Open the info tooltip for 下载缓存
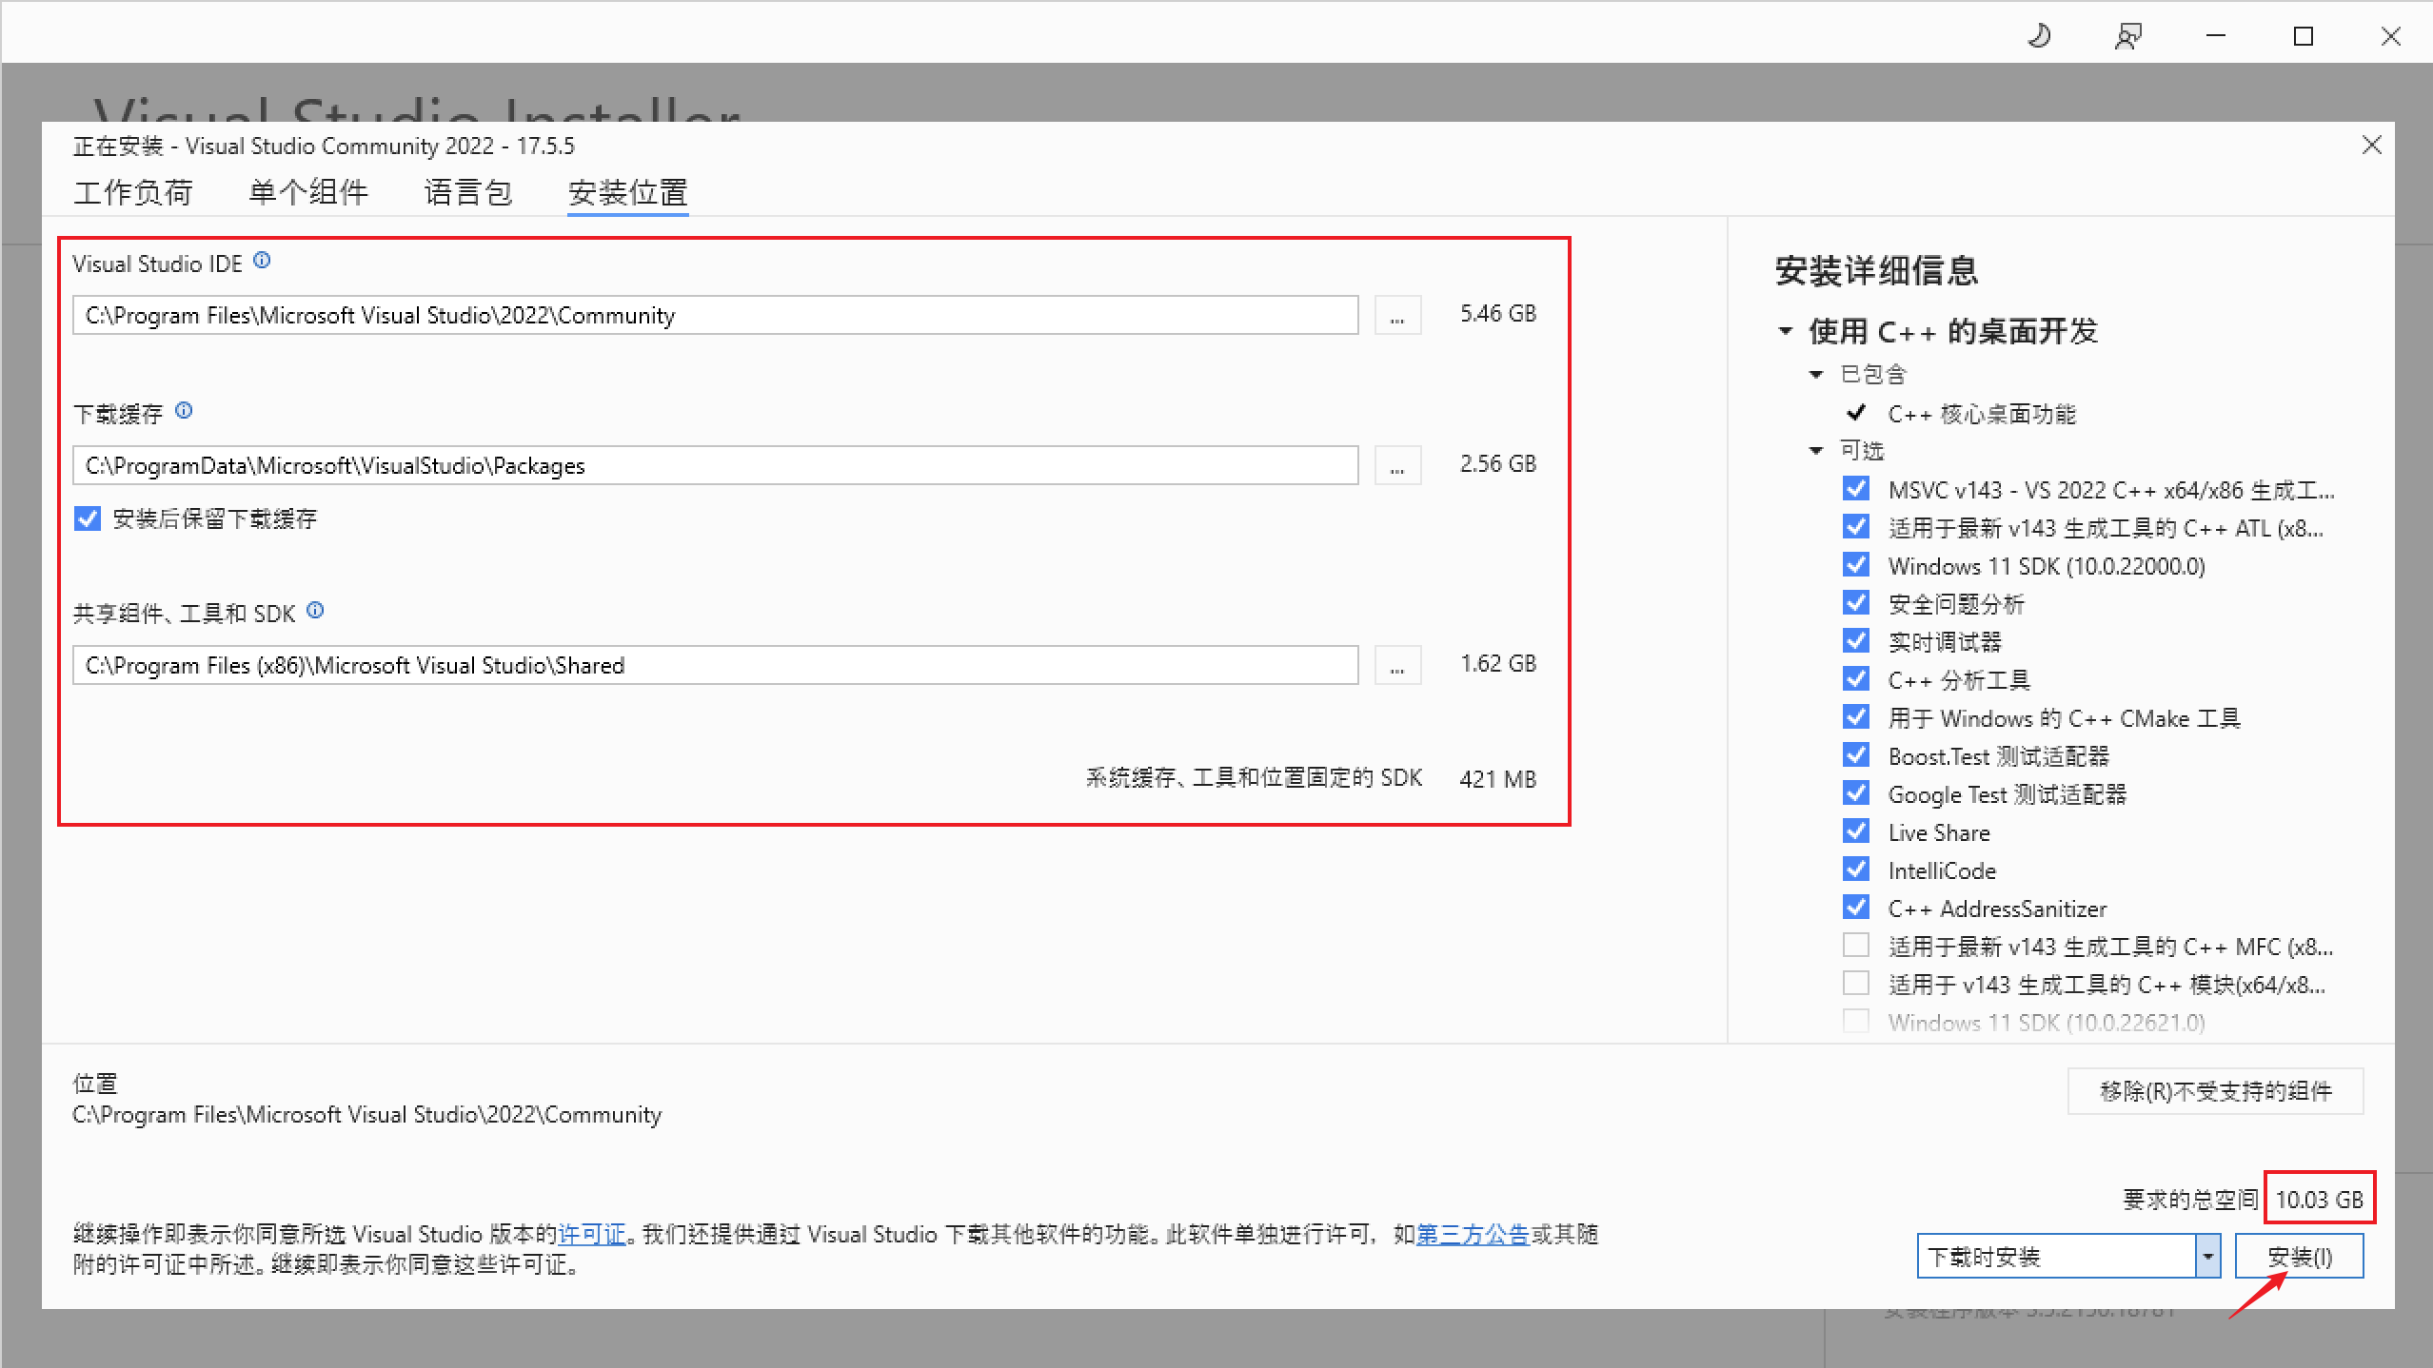This screenshot has width=2433, height=1368. (184, 410)
